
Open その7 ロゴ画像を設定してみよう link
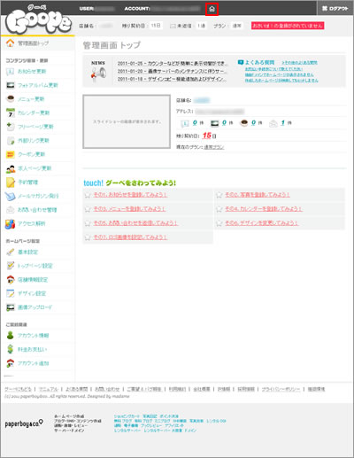click(130, 237)
